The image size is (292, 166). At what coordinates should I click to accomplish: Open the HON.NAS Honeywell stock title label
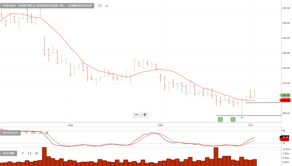pyautogui.click(x=47, y=6)
